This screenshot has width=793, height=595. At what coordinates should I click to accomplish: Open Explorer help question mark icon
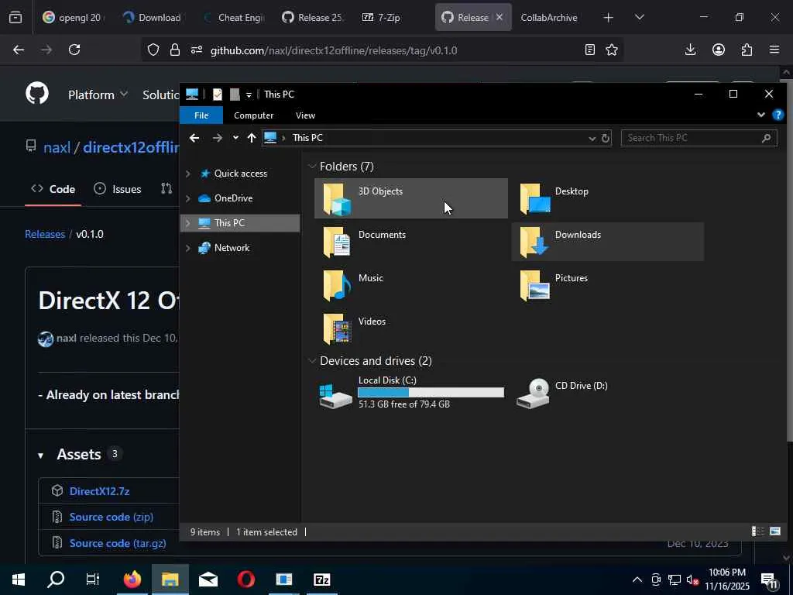tap(778, 115)
